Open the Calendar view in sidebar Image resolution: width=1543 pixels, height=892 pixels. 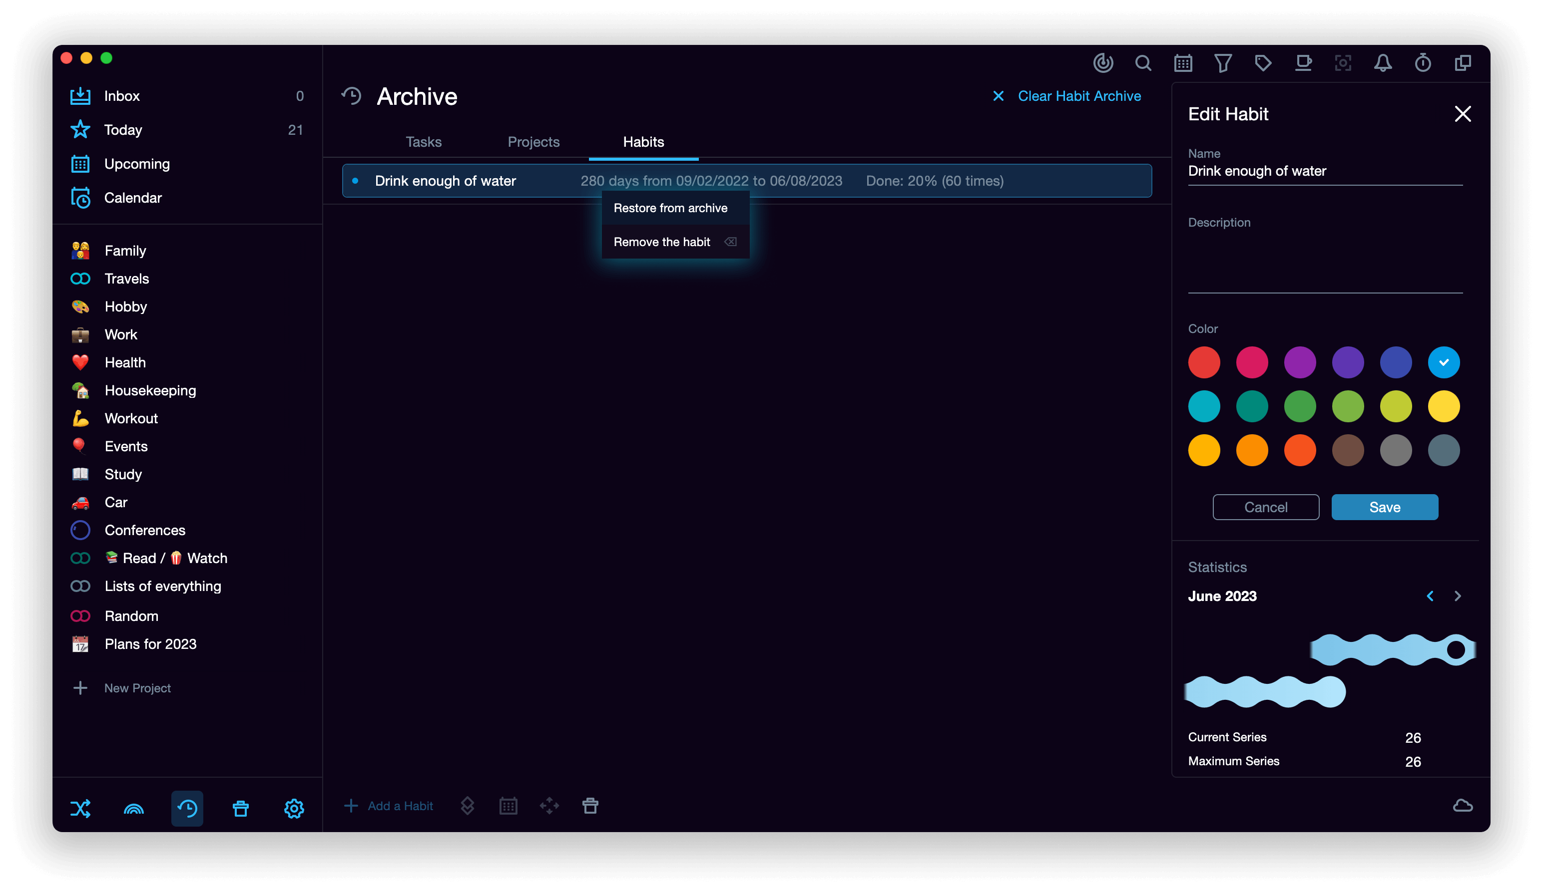click(x=187, y=198)
